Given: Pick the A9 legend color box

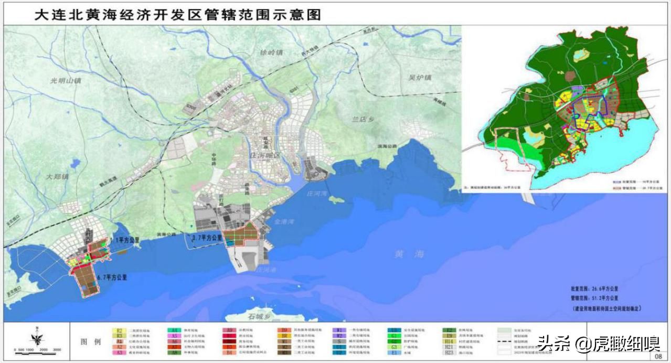Looking at the screenshot, I should [229, 330].
